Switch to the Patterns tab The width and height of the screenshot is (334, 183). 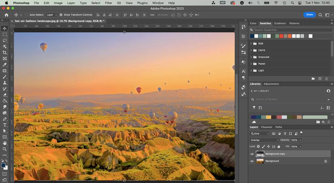tap(294, 23)
